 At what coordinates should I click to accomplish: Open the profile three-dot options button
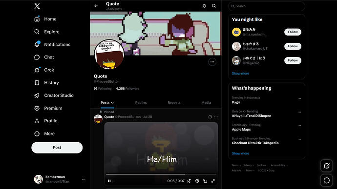212,62
